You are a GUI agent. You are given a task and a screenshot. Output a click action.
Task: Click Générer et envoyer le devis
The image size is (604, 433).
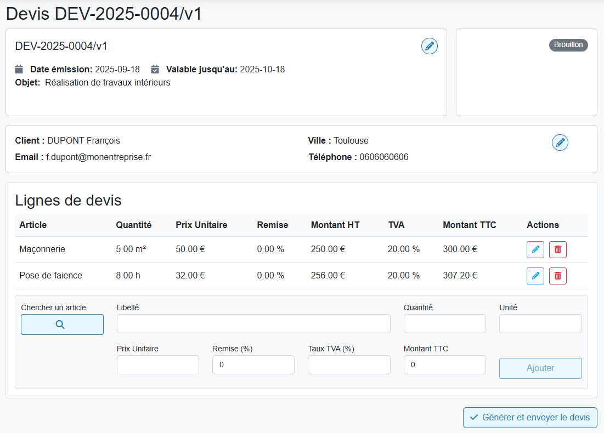(530, 418)
